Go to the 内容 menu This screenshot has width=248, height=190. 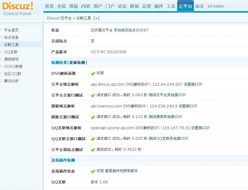(86, 6)
